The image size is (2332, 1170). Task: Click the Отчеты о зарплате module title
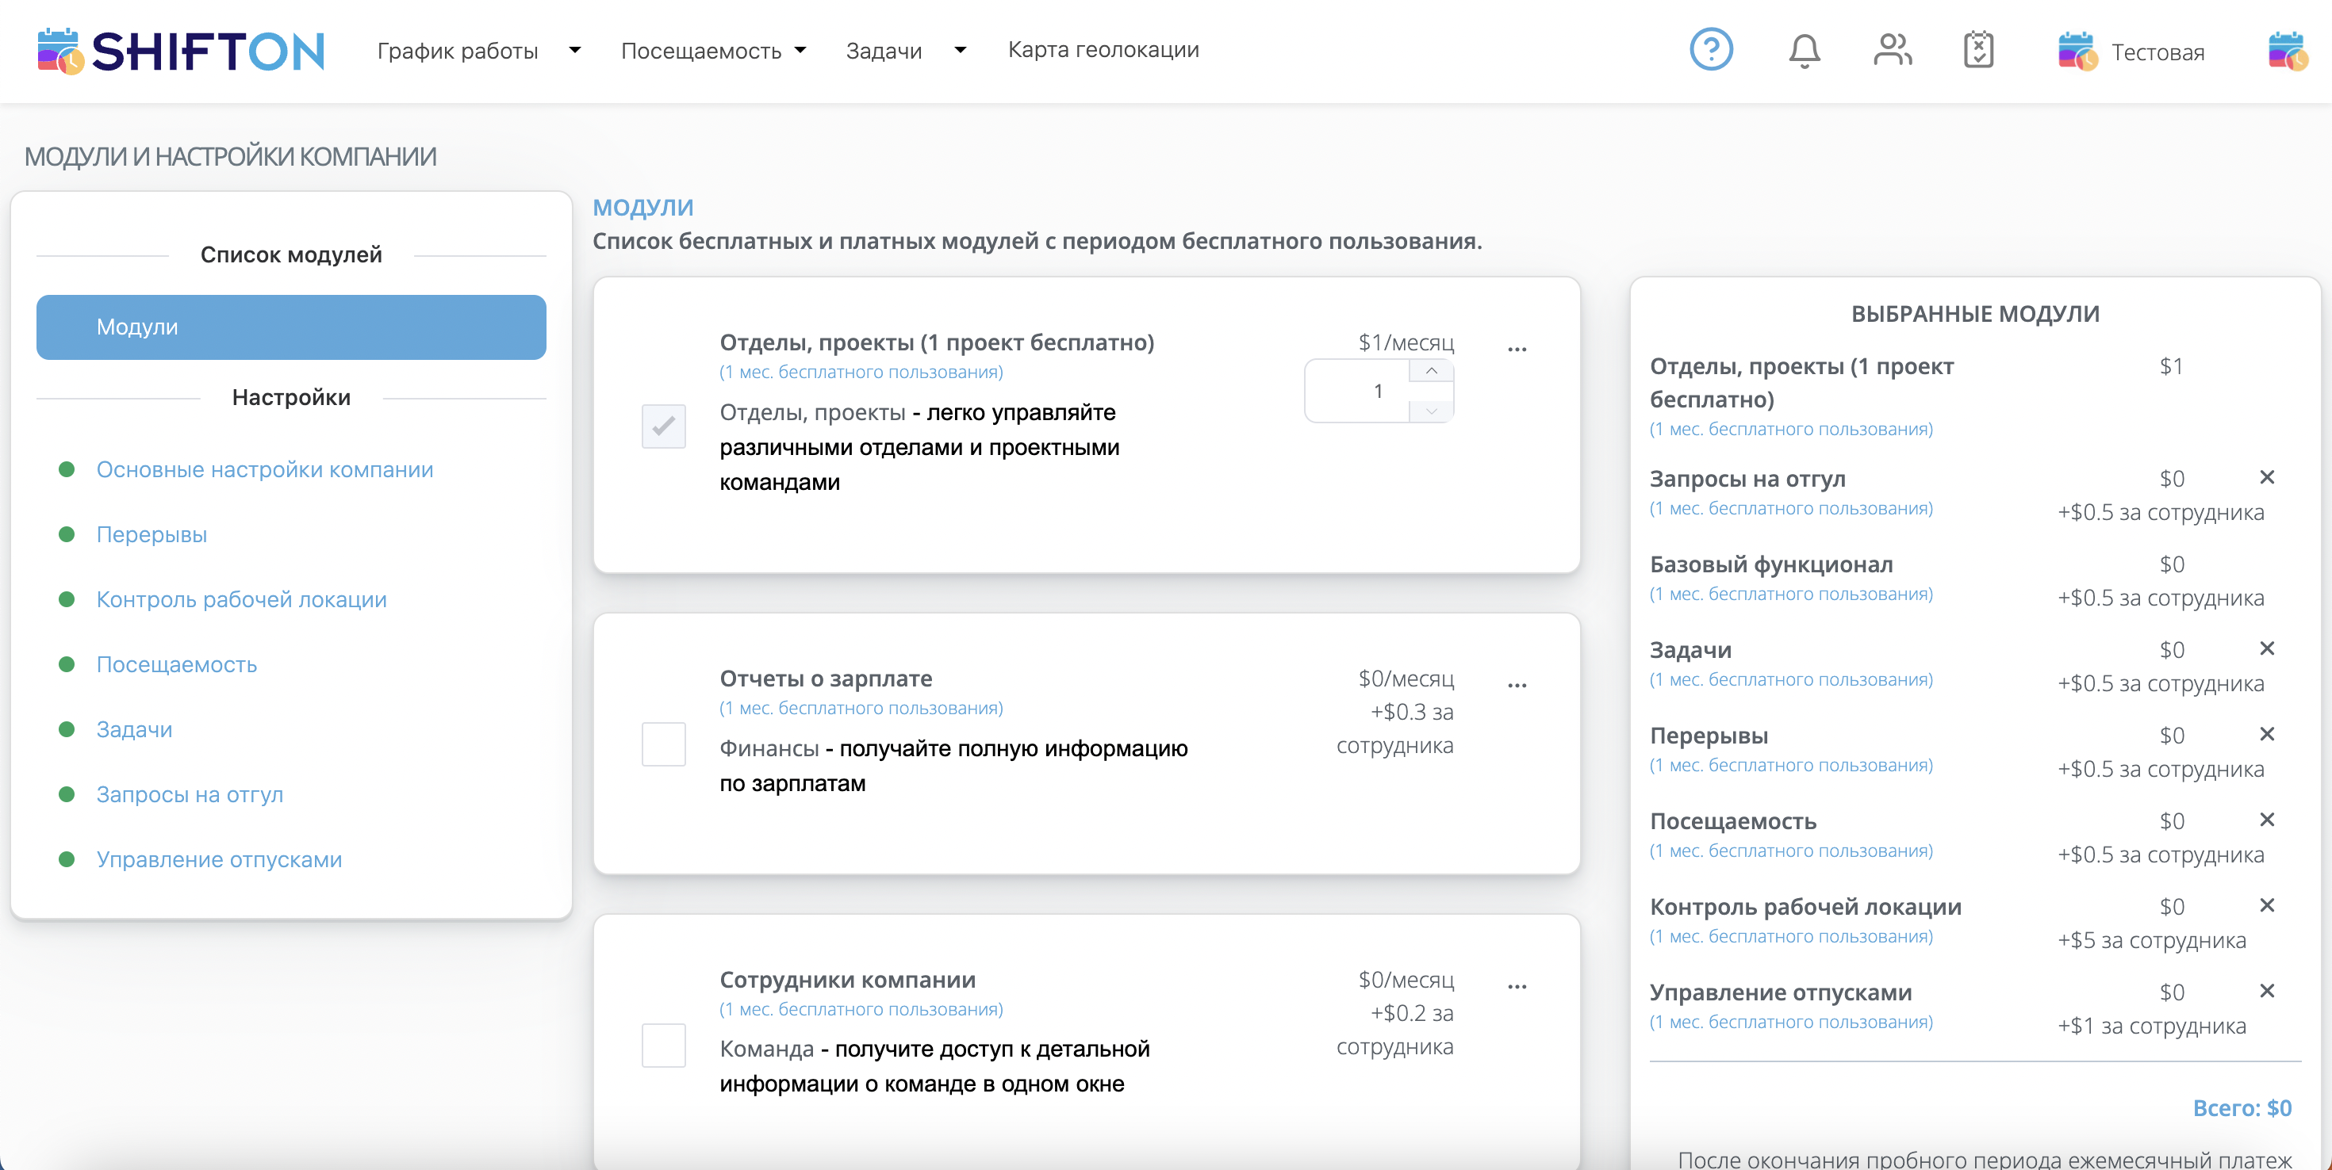click(x=826, y=679)
